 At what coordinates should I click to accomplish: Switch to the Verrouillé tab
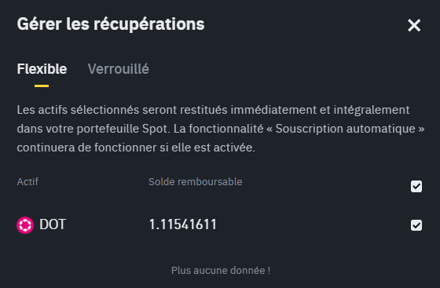click(118, 69)
